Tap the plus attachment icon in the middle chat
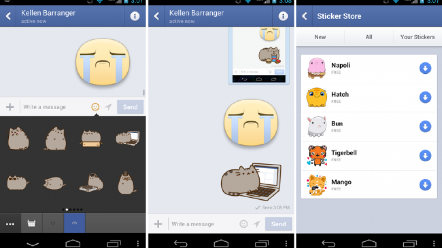 click(x=158, y=224)
